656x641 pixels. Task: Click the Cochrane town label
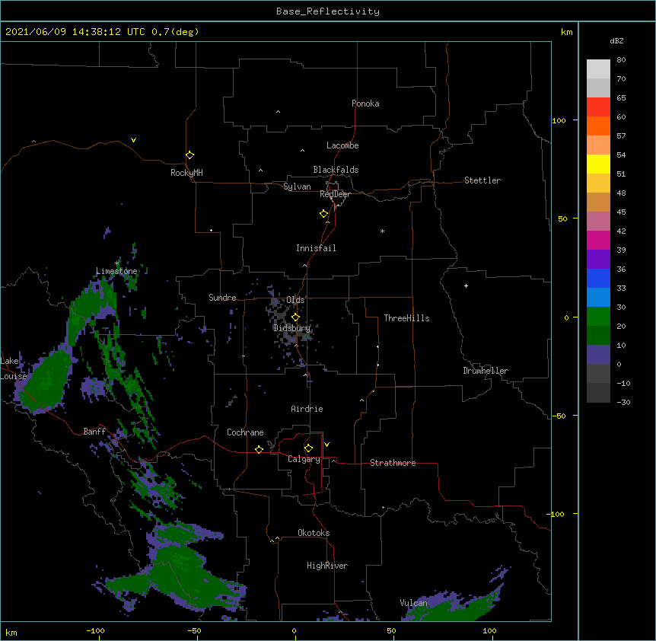(245, 432)
